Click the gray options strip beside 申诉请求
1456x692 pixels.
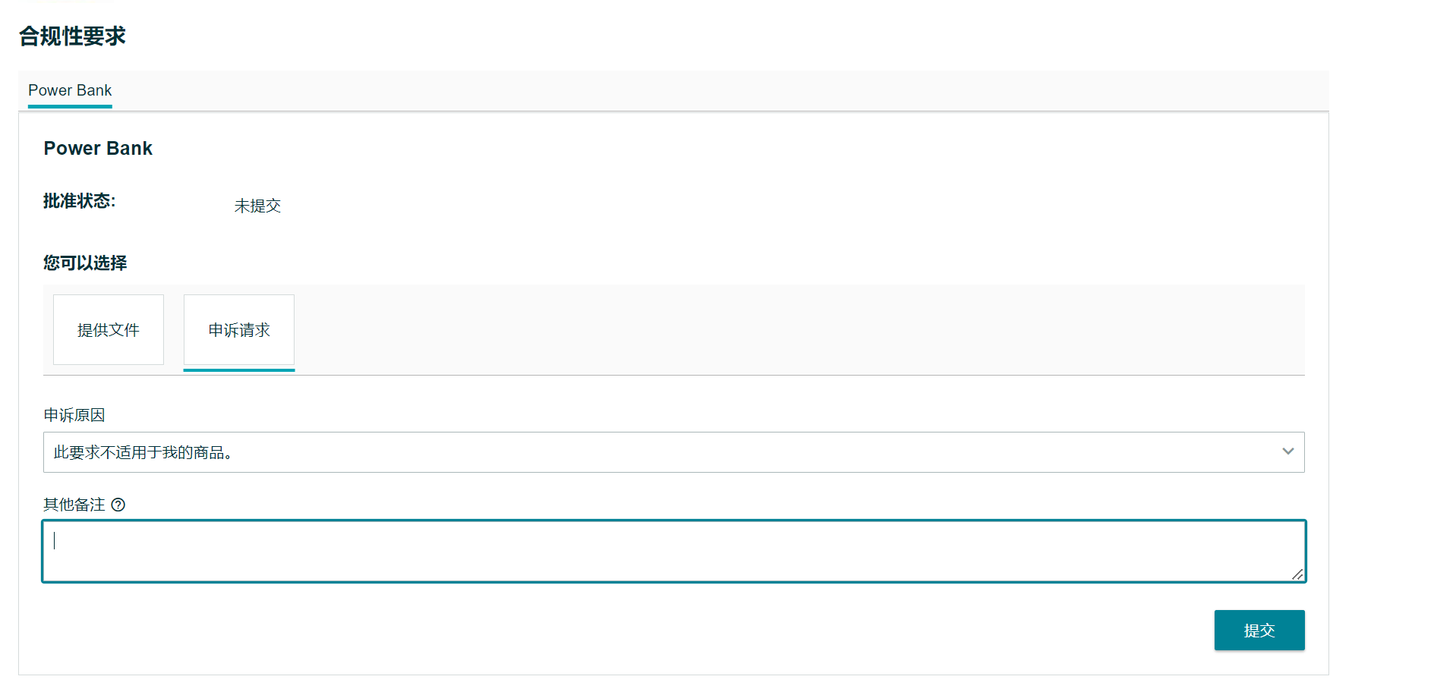[x=799, y=330]
